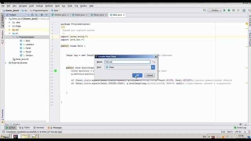The image size is (251, 141).
Task: Click the Stop process icon
Action: pos(238,11)
